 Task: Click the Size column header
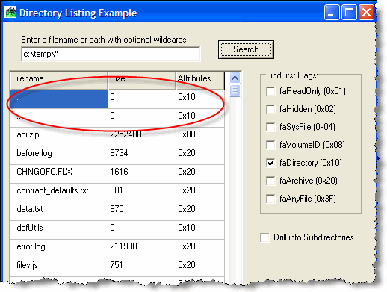pos(142,81)
